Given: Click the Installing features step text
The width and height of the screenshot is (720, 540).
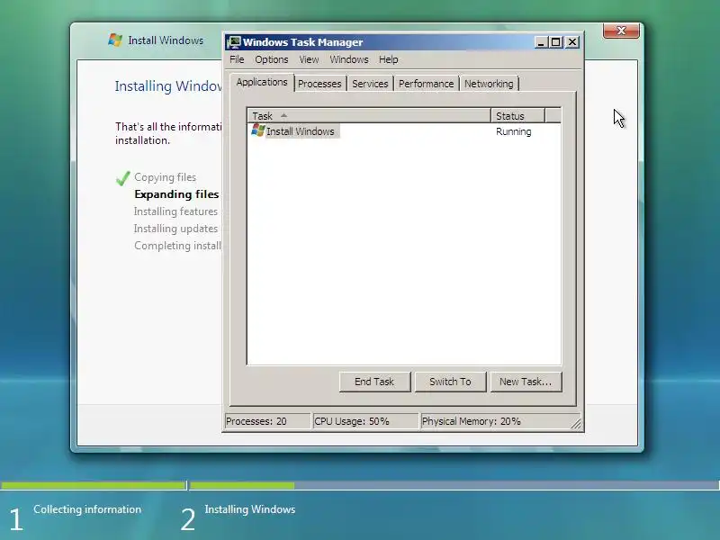Looking at the screenshot, I should click(x=175, y=211).
